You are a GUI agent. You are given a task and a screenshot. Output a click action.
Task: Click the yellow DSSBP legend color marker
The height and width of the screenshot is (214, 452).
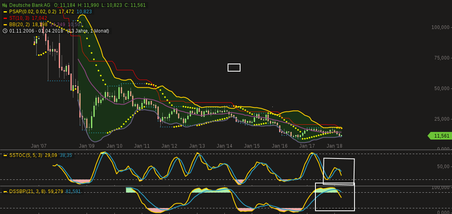(x=5, y=191)
